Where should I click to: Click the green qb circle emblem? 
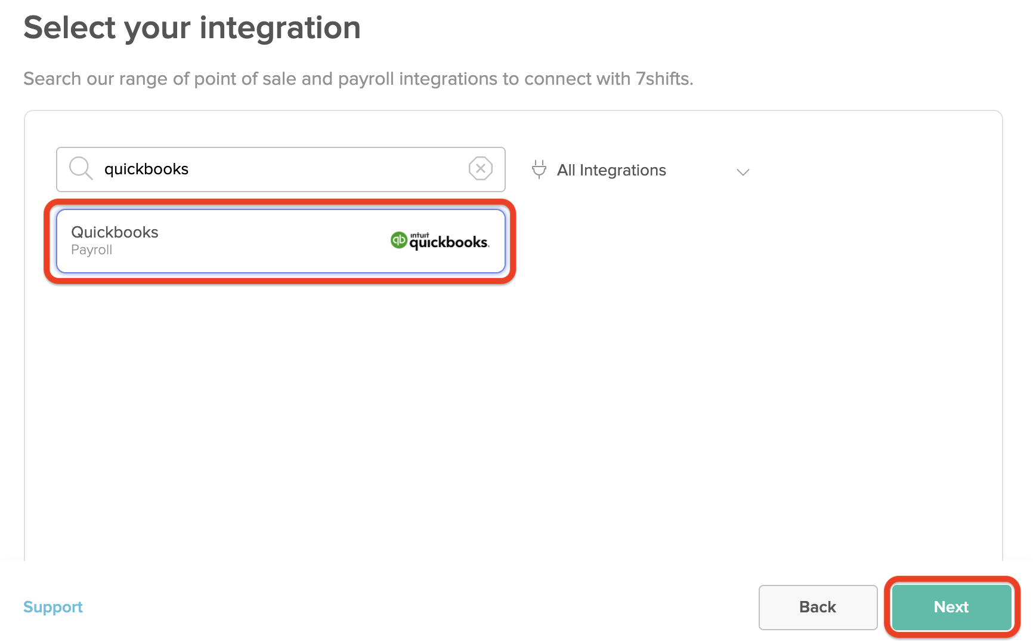398,240
